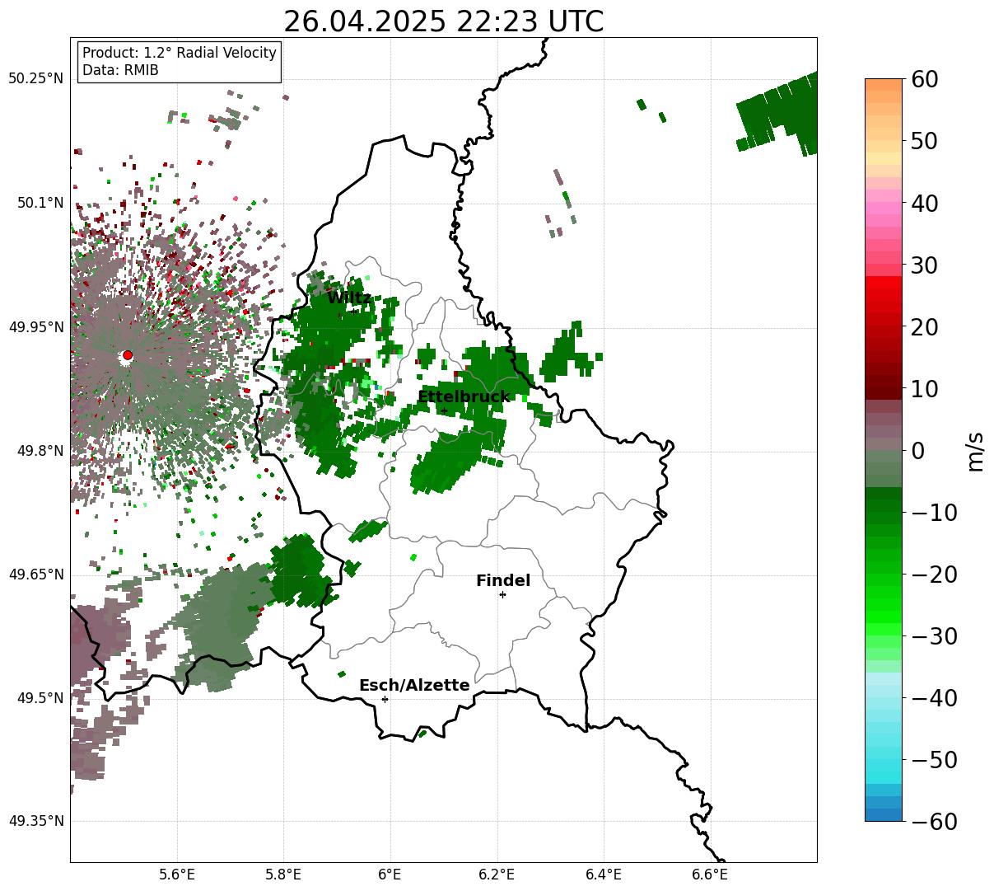Image resolution: width=994 pixels, height=891 pixels.
Task: Click the 5.8°E longitude label
Action: pos(284,875)
